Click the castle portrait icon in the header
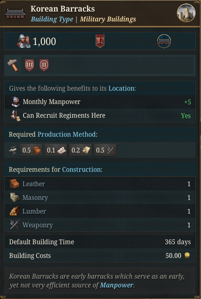 click(x=186, y=13)
